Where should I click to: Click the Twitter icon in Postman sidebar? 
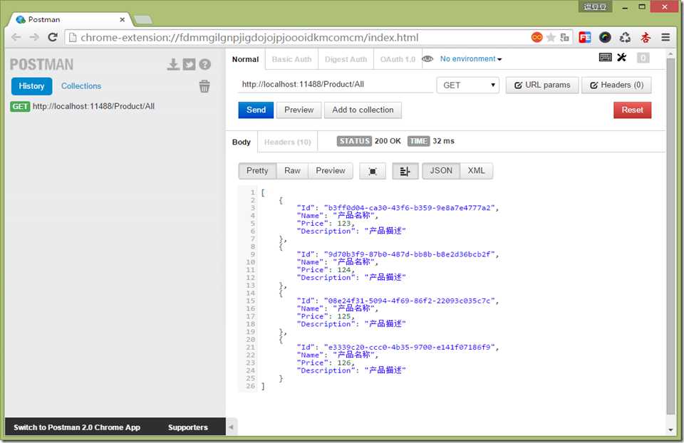coord(189,65)
